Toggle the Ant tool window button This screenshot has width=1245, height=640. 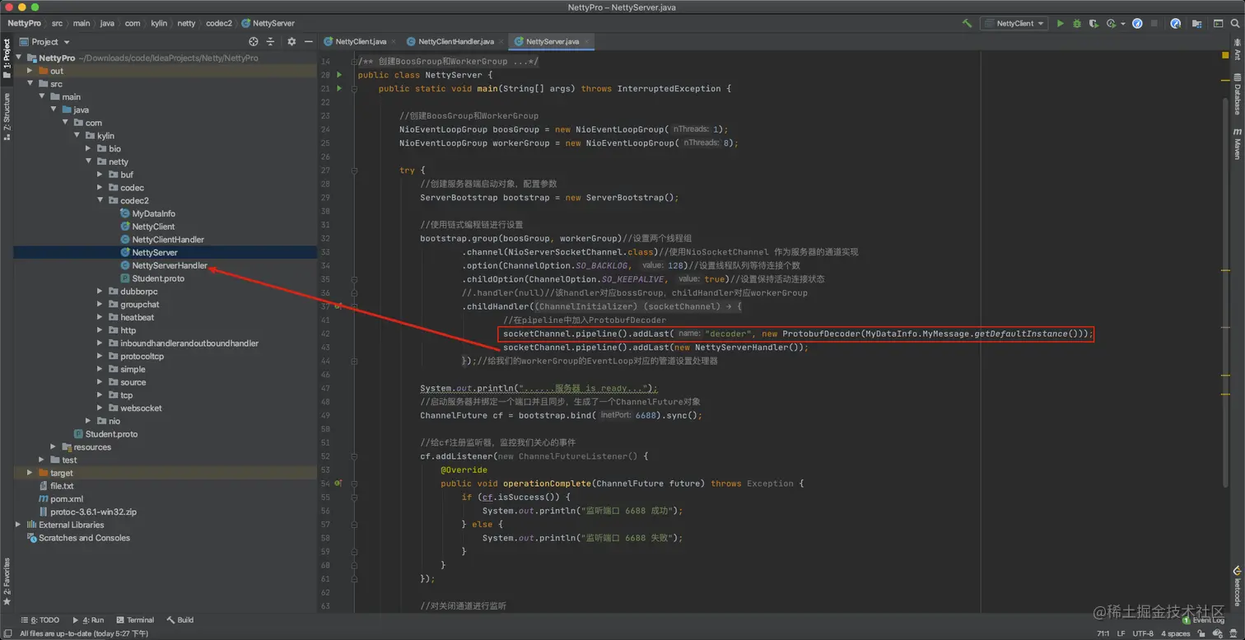tap(1237, 49)
